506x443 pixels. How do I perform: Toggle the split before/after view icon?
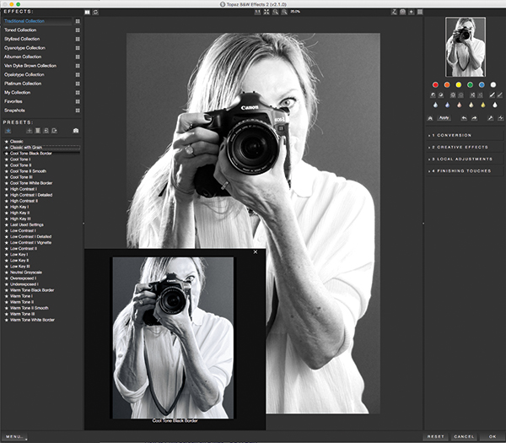point(88,13)
